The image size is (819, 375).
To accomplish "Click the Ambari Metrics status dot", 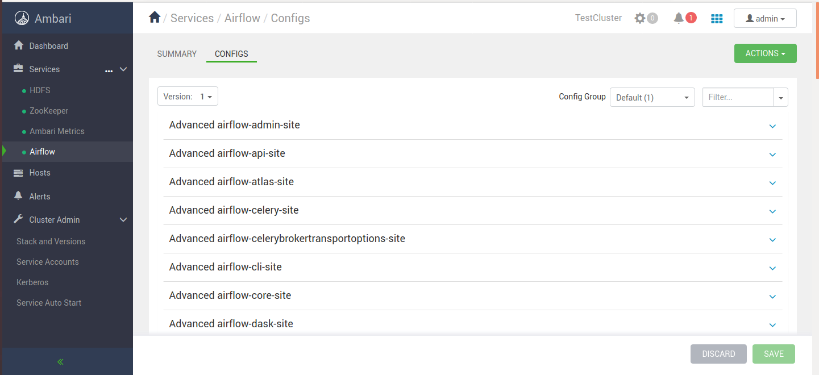I will click(x=24, y=132).
